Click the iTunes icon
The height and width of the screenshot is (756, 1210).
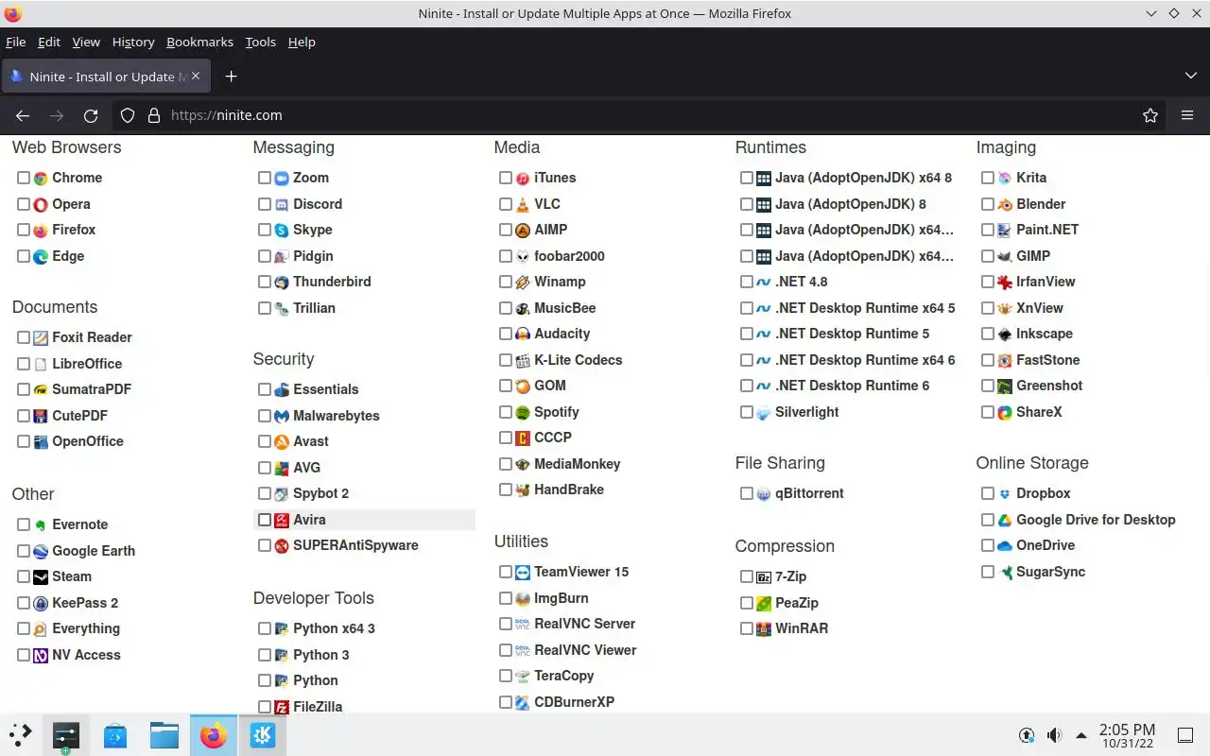pyautogui.click(x=523, y=178)
